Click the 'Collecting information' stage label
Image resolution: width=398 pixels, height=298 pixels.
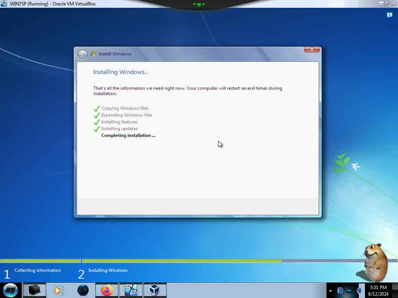pyautogui.click(x=38, y=270)
